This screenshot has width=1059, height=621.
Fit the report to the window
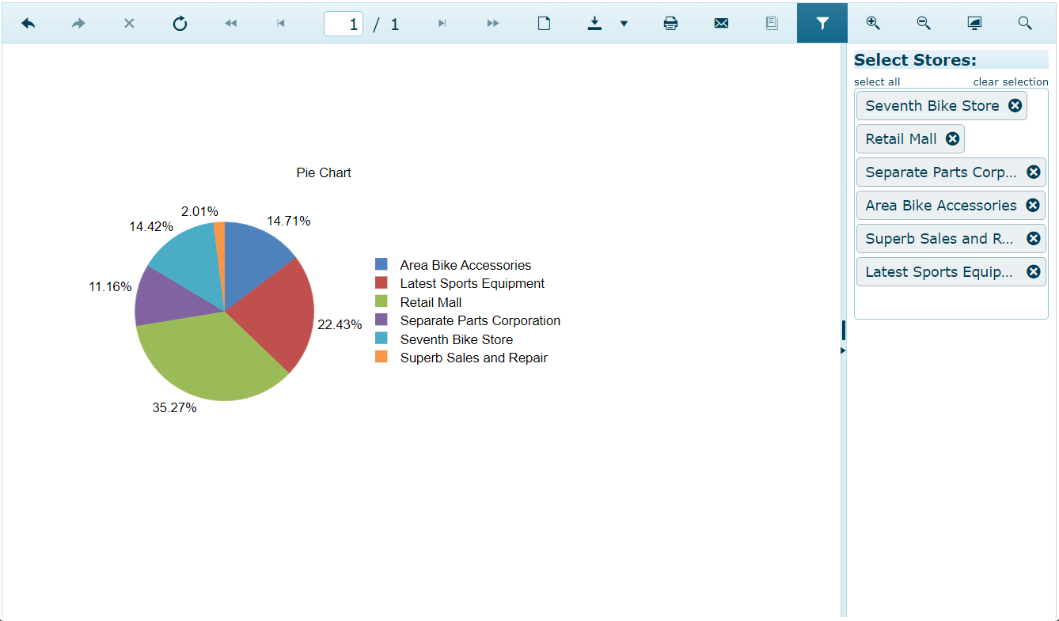click(x=974, y=23)
